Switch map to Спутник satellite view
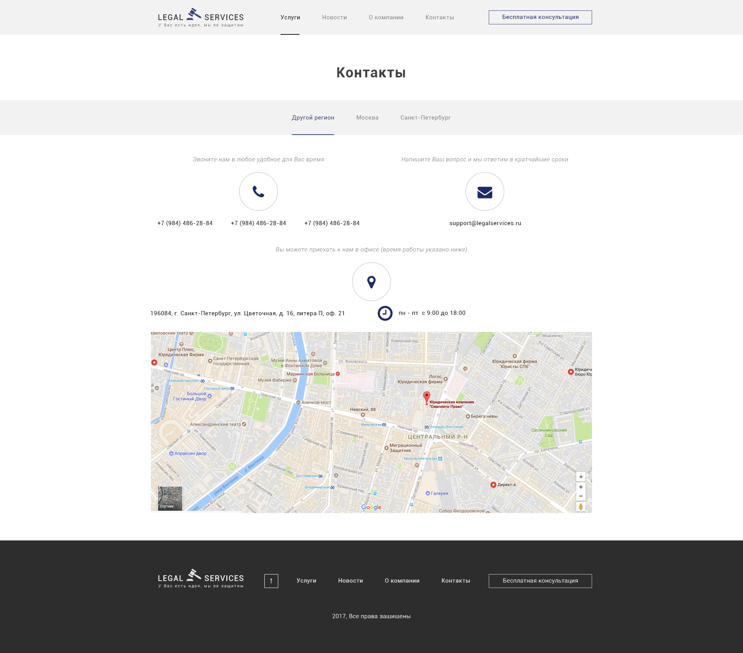The image size is (743, 653). point(170,498)
